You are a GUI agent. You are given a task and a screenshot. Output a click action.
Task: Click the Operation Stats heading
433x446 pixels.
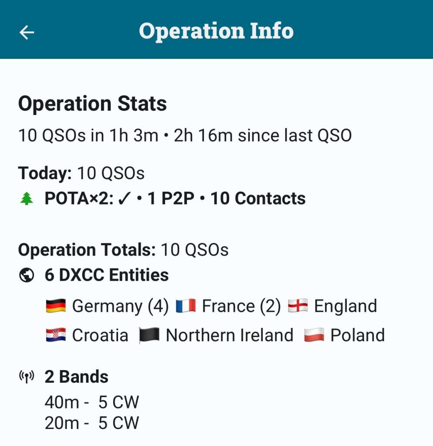[92, 104]
